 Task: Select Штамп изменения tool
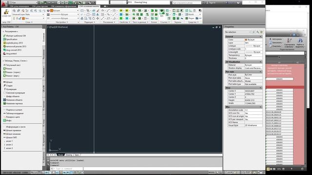(x=12, y=134)
